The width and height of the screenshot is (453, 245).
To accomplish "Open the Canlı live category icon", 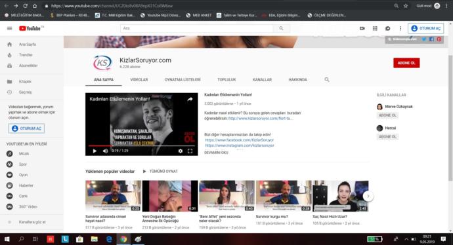I will tap(10, 196).
